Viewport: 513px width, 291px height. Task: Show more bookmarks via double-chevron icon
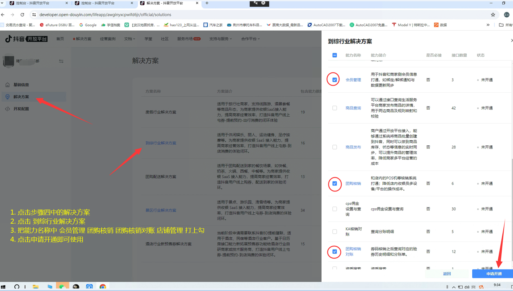point(488,25)
